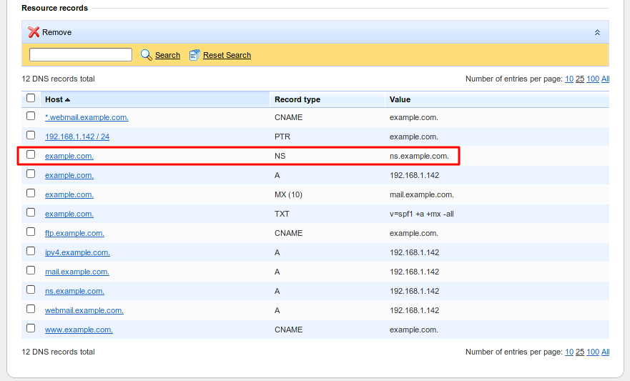Check the box for *.webmail.example.com. record
Image resolution: width=630 pixels, height=381 pixels.
(31, 116)
